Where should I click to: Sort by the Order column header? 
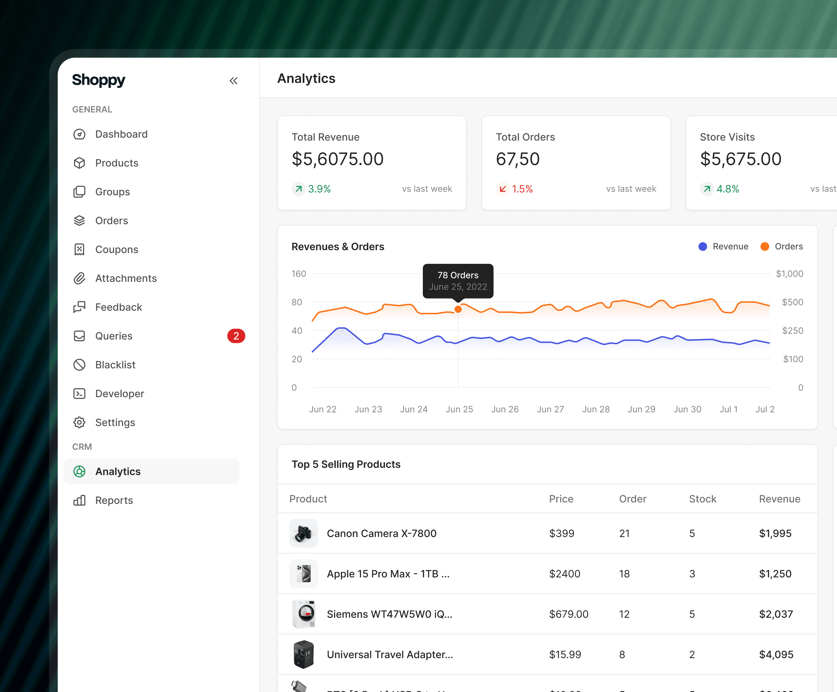point(632,499)
